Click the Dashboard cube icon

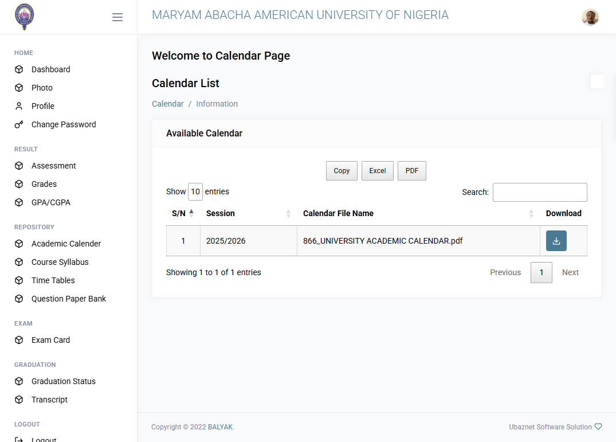point(19,69)
